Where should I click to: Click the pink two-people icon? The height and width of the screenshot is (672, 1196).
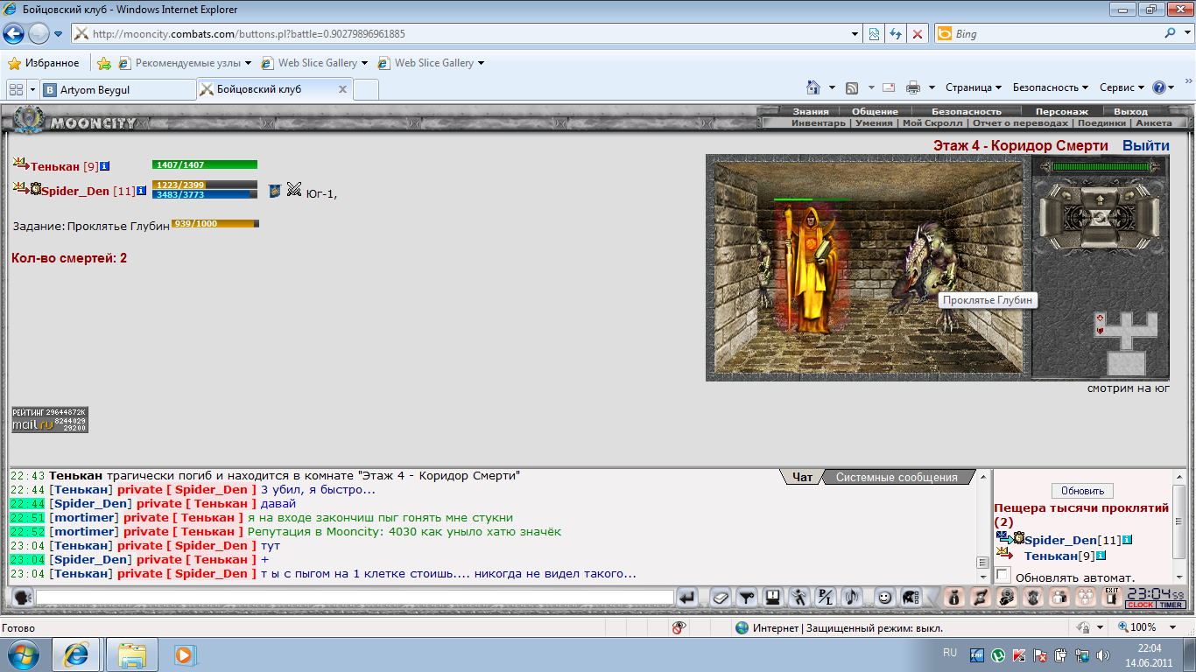[x=1059, y=598]
